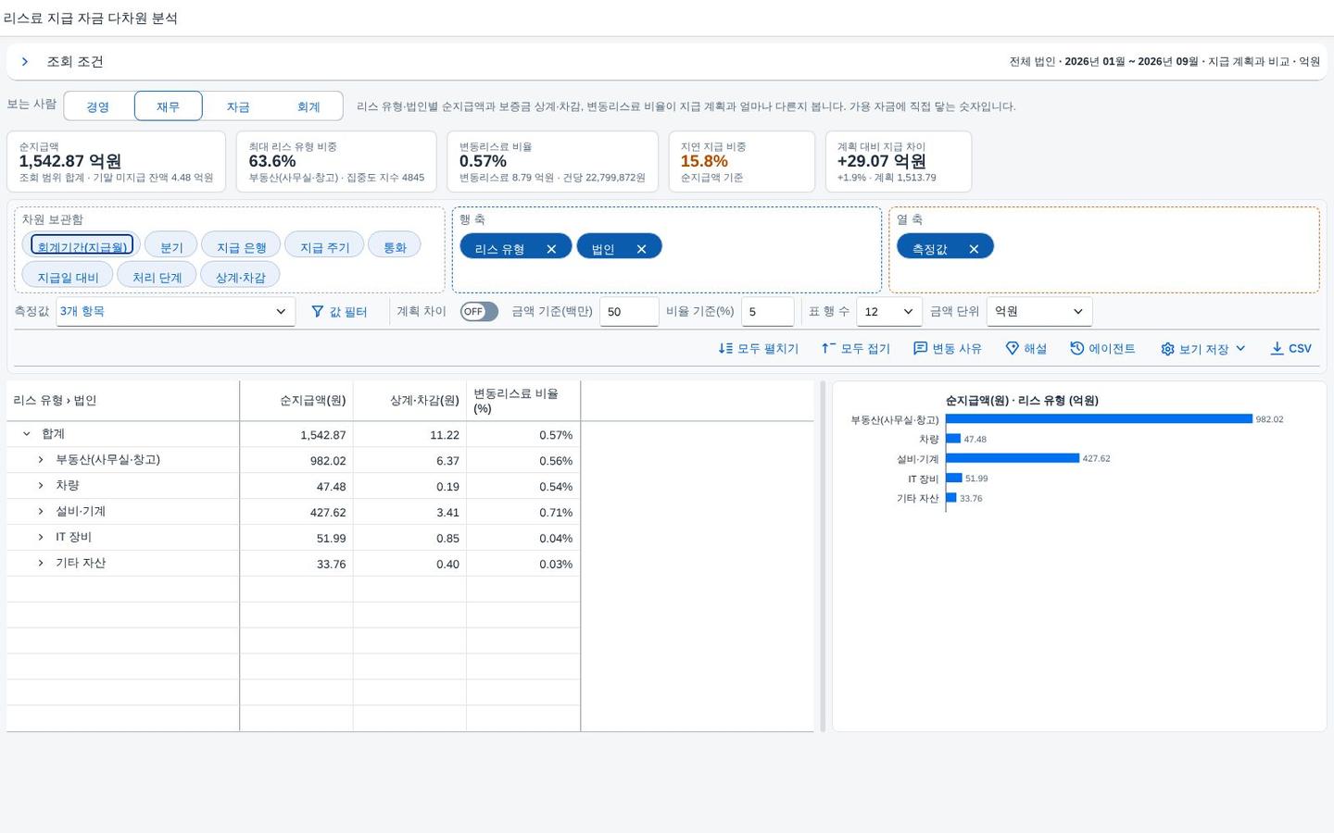Edit the 금액 기준(백만) input field
1334x833 pixels.
pyautogui.click(x=629, y=312)
